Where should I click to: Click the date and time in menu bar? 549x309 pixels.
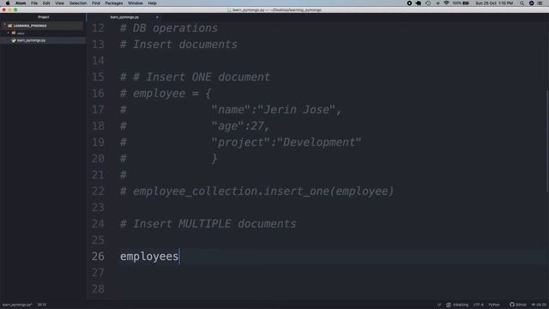click(x=494, y=3)
